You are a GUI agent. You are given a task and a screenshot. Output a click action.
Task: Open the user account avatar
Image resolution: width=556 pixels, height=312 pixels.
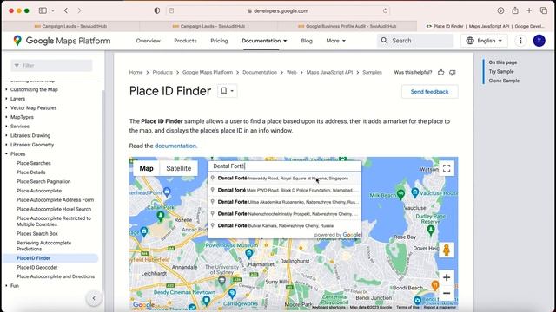coord(539,41)
